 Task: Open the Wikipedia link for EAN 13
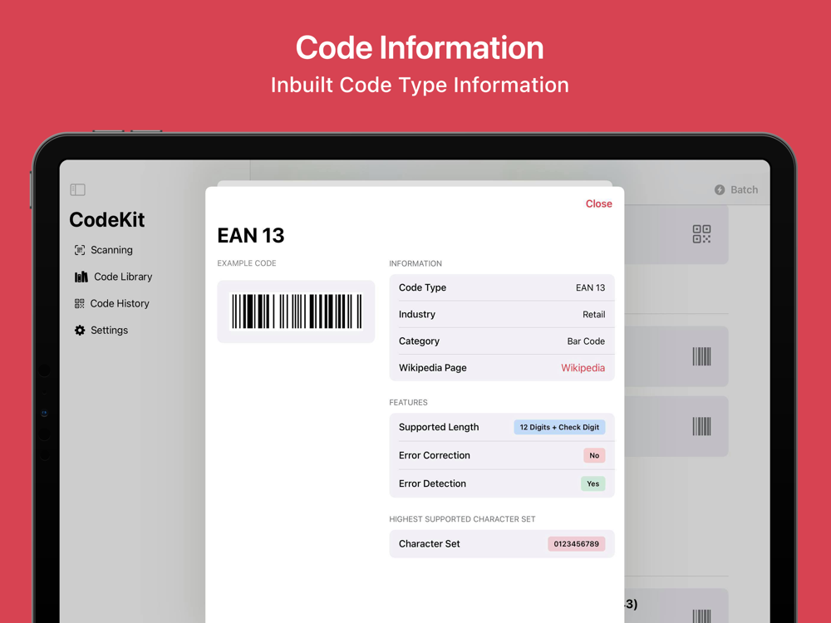[x=583, y=368]
